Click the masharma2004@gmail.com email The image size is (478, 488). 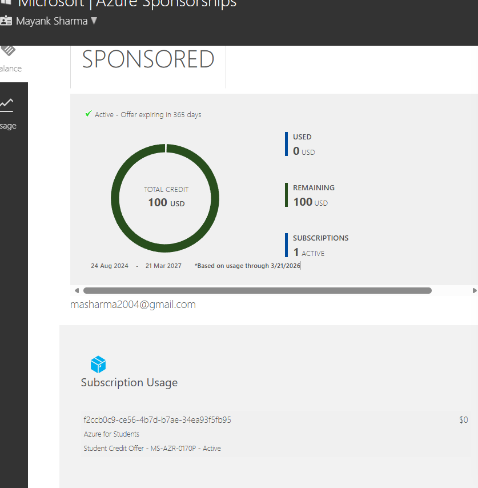click(133, 305)
